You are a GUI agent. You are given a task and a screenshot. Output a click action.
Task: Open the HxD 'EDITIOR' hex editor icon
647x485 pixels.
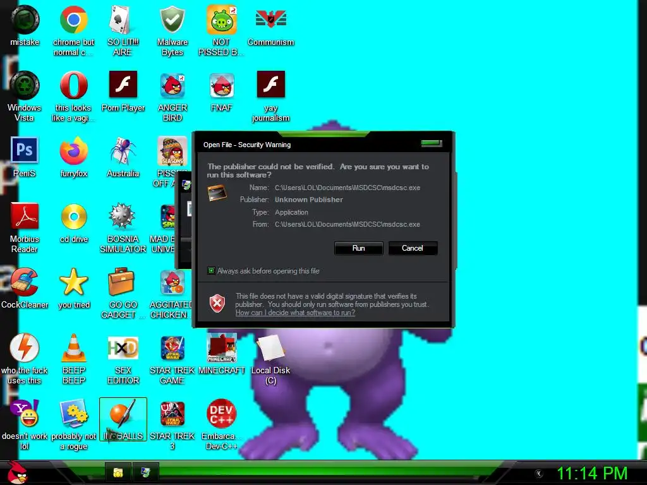(x=123, y=348)
